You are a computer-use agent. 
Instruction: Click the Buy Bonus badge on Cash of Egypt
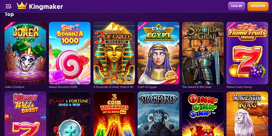point(172,76)
